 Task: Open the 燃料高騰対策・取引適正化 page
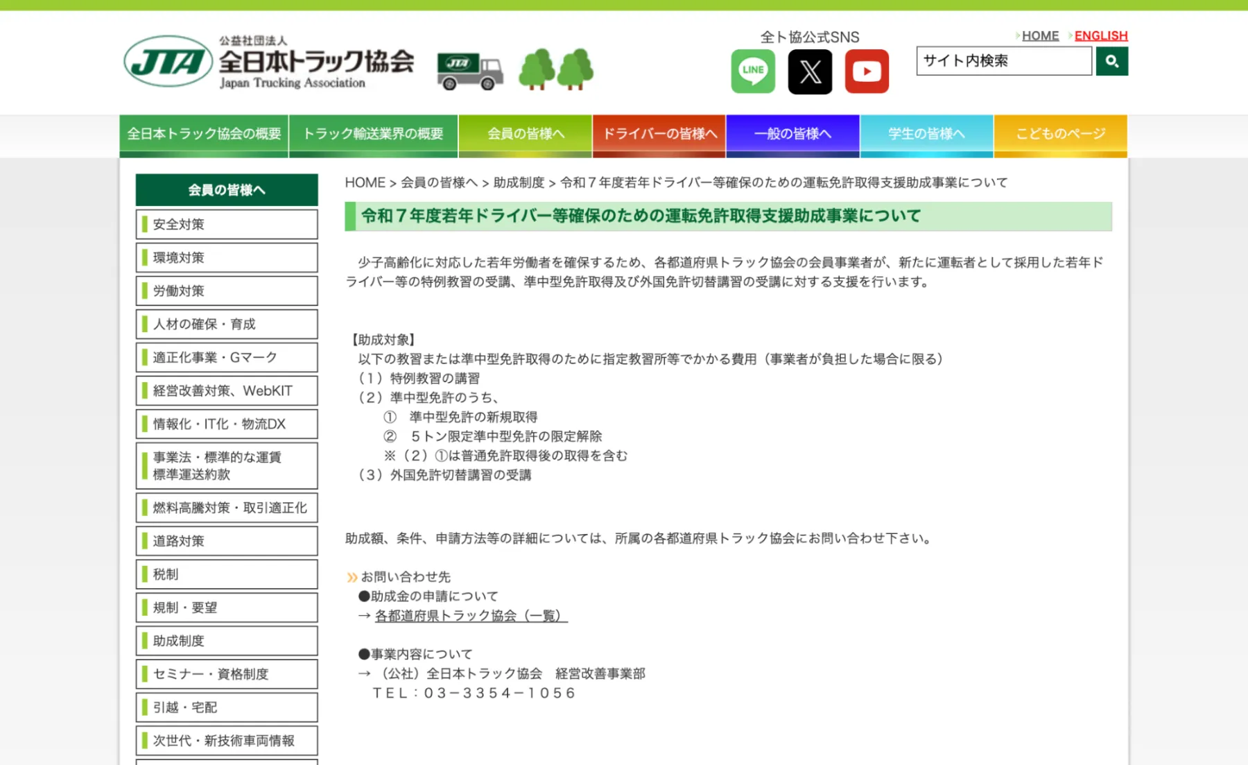[226, 507]
